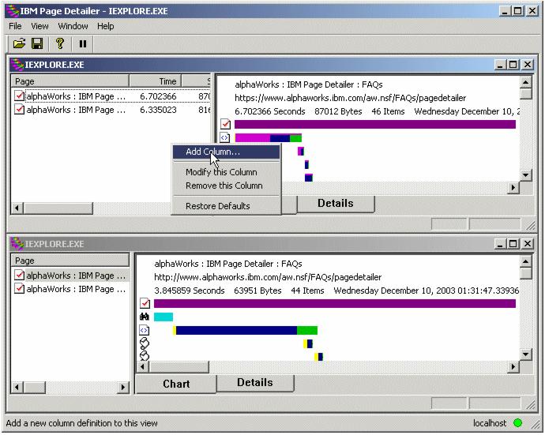Toggle checkmark of upper page row 6.702366
The height and width of the screenshot is (435, 545).
click(19, 96)
